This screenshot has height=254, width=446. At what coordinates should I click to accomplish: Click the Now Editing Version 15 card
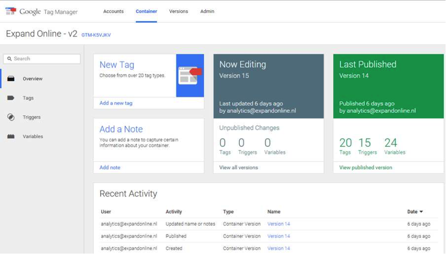pyautogui.click(x=269, y=86)
